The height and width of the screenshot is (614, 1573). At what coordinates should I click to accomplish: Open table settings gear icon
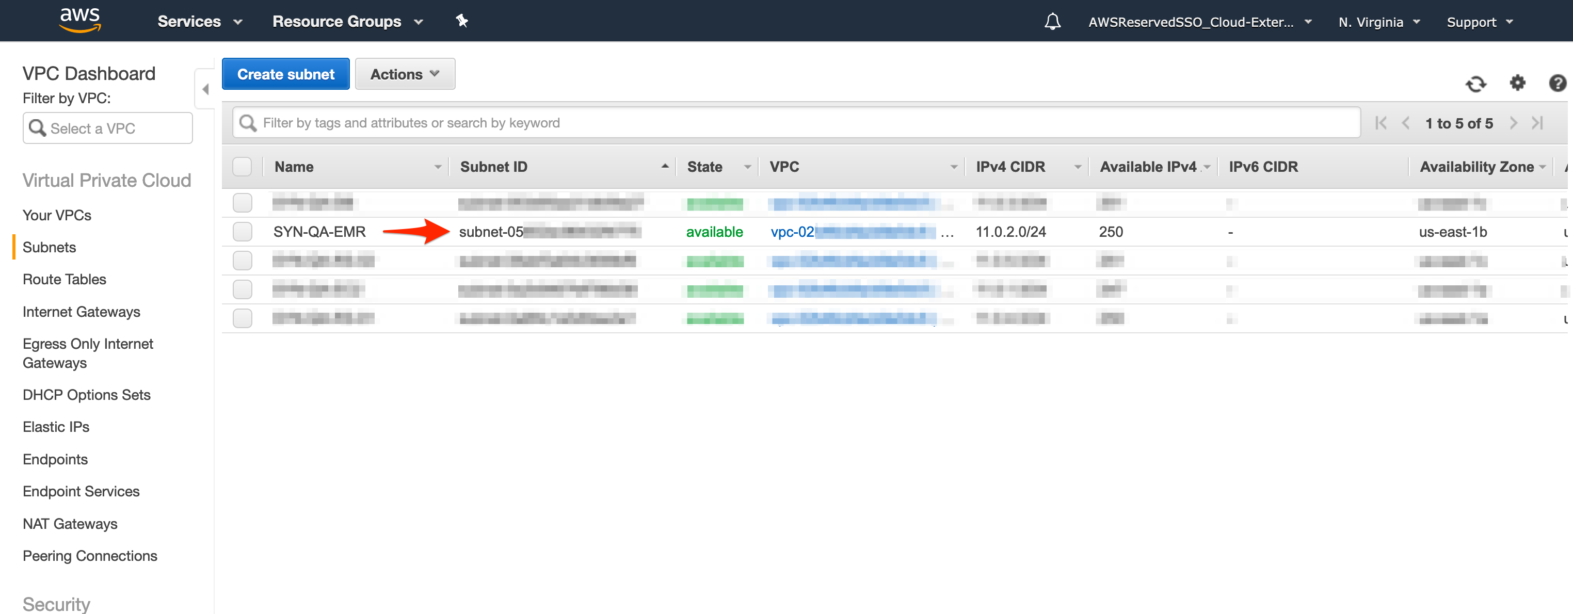(1517, 82)
